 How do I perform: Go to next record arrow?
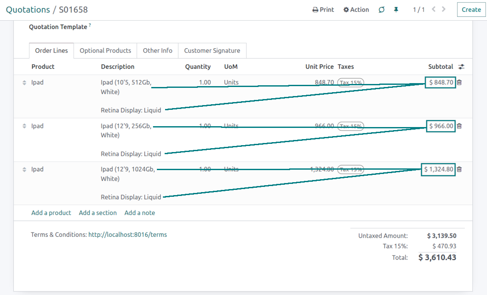tap(444, 9)
